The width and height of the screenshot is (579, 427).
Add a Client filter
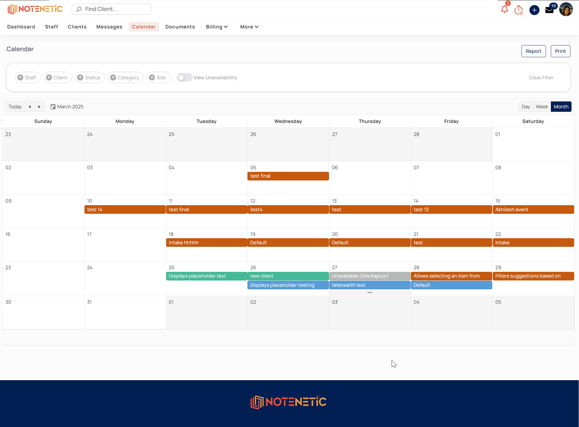57,78
